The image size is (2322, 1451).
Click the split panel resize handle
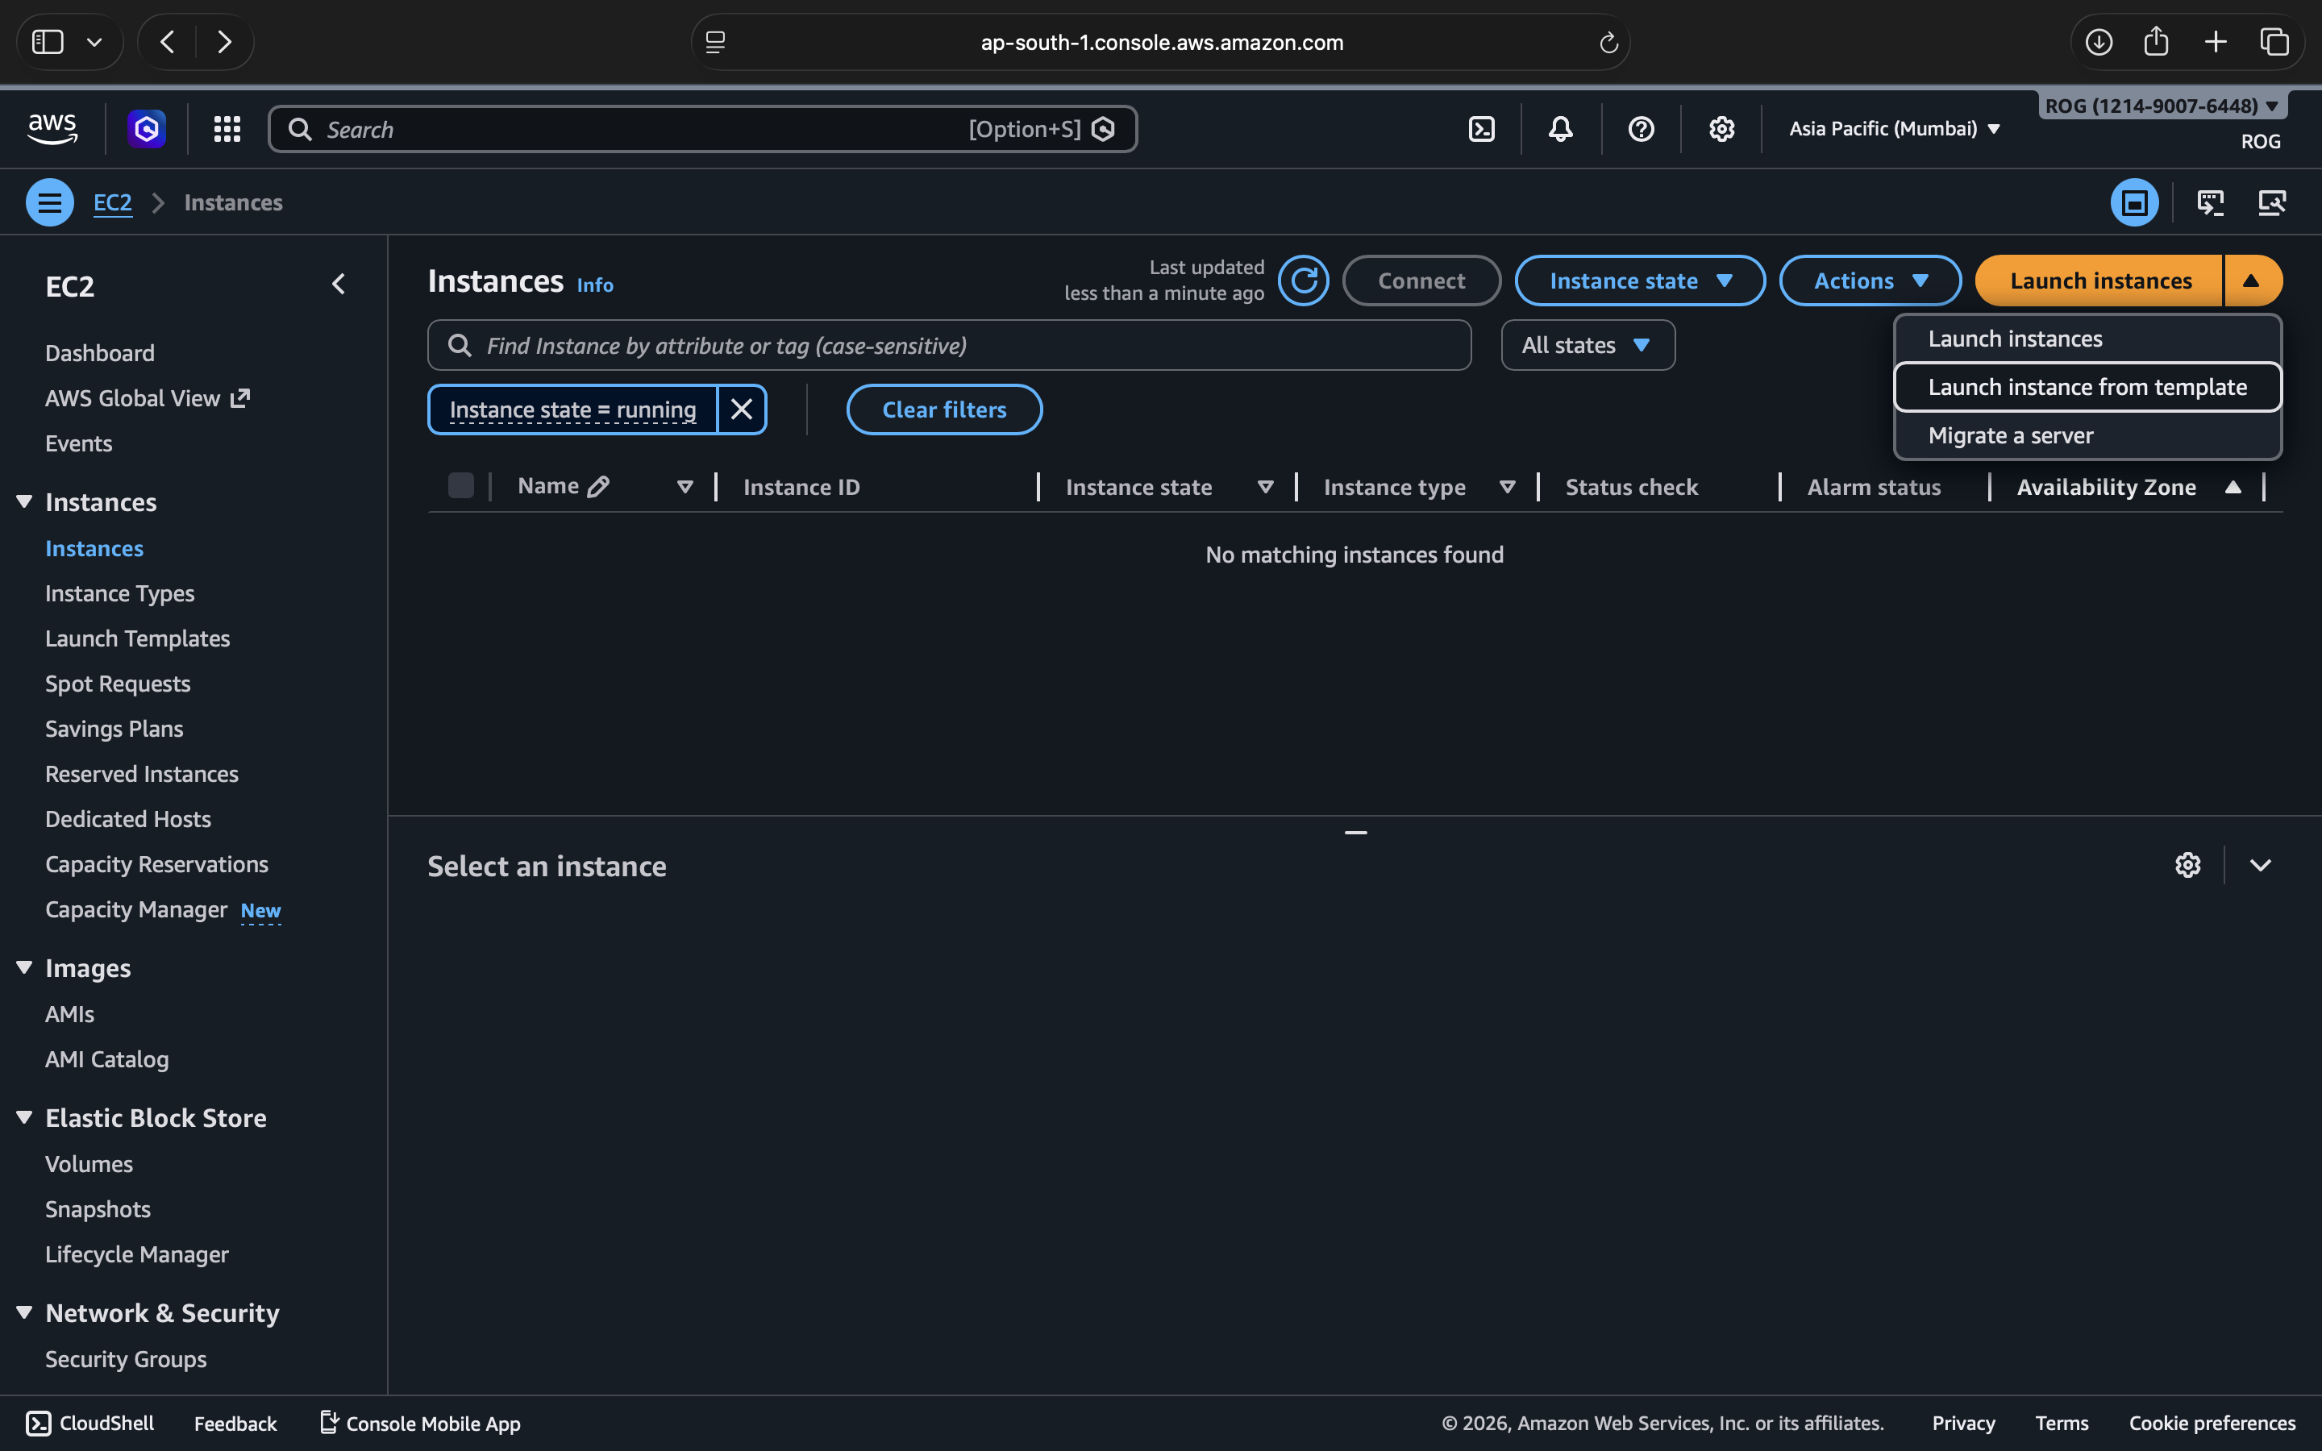pyautogui.click(x=1354, y=832)
